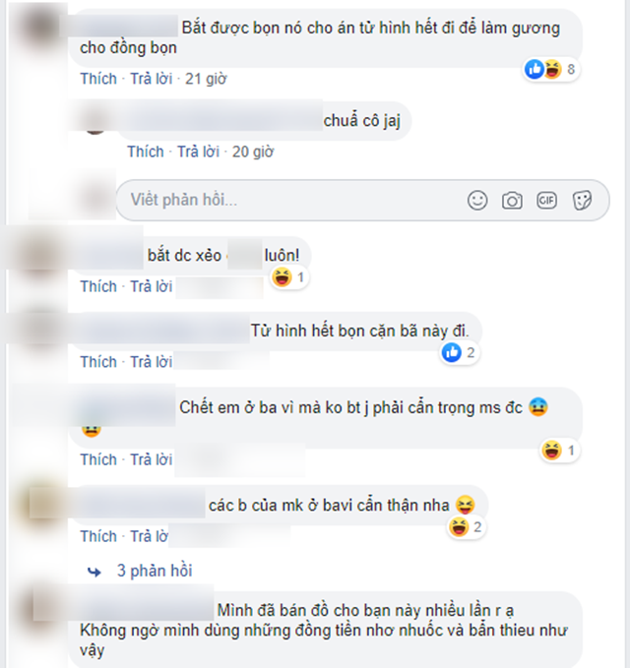The image size is (630, 668).
Task: View laughing reaction on 'Chết em ở ba vì' comment
Action: (560, 451)
